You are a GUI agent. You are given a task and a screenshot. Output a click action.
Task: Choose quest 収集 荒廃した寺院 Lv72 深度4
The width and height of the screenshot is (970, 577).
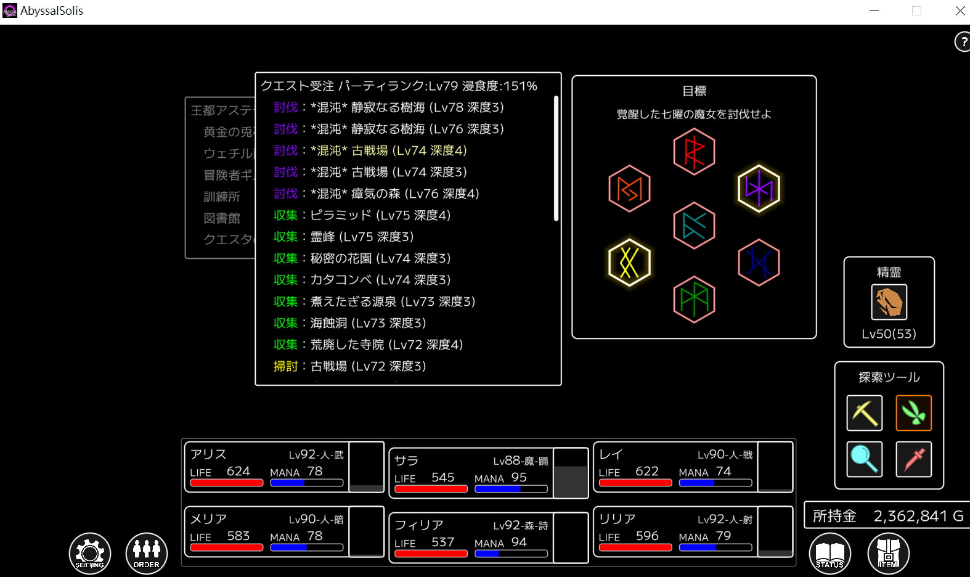[x=368, y=345]
